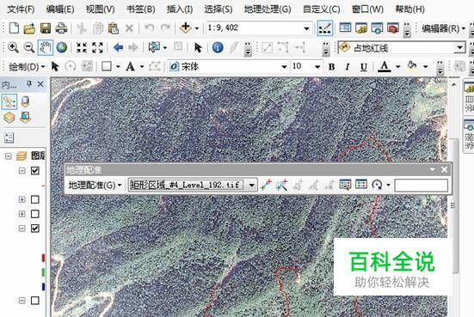Click the Auto Registration icon in georeferencing toolbar

coord(281,185)
